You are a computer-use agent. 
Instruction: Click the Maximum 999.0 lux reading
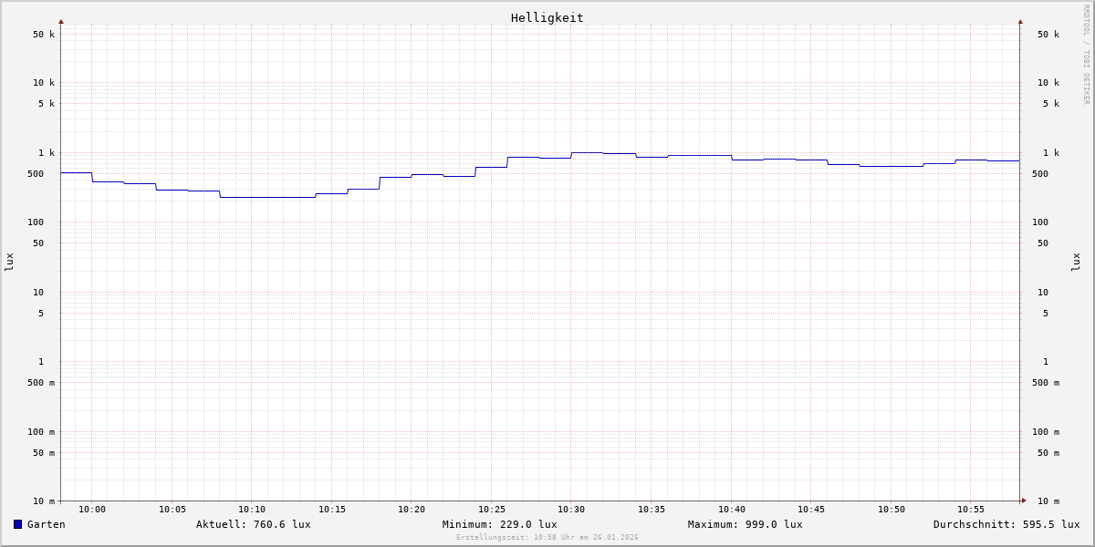click(x=745, y=524)
